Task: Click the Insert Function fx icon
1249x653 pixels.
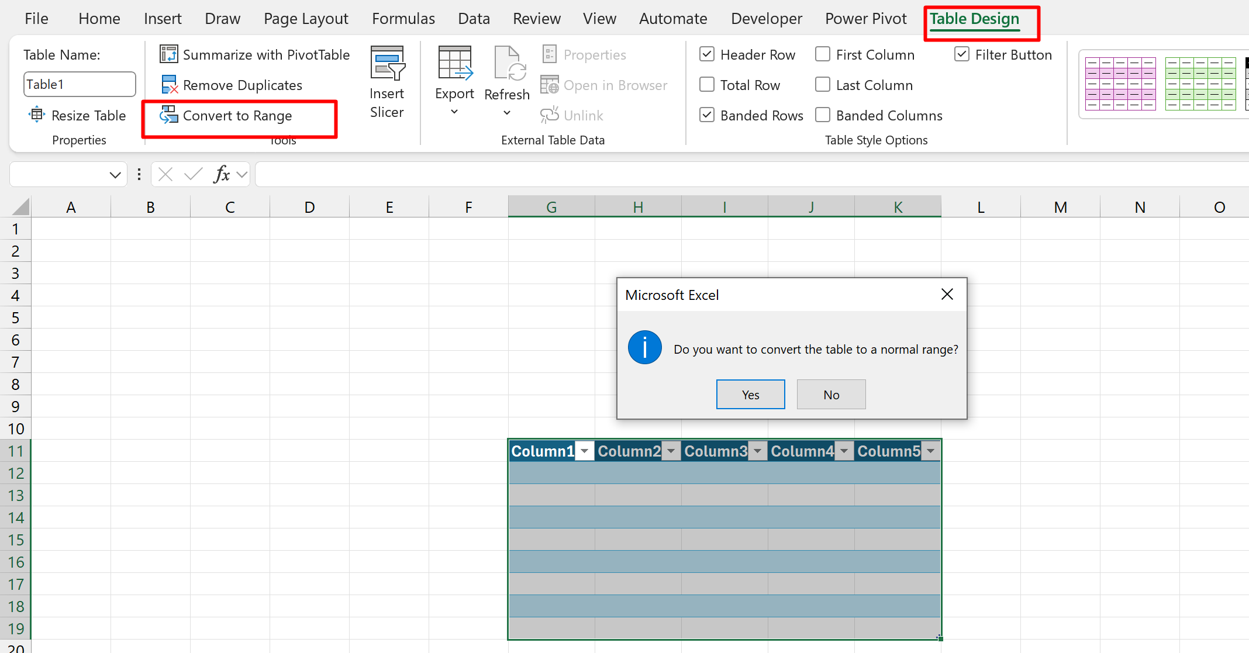Action: coord(222,174)
